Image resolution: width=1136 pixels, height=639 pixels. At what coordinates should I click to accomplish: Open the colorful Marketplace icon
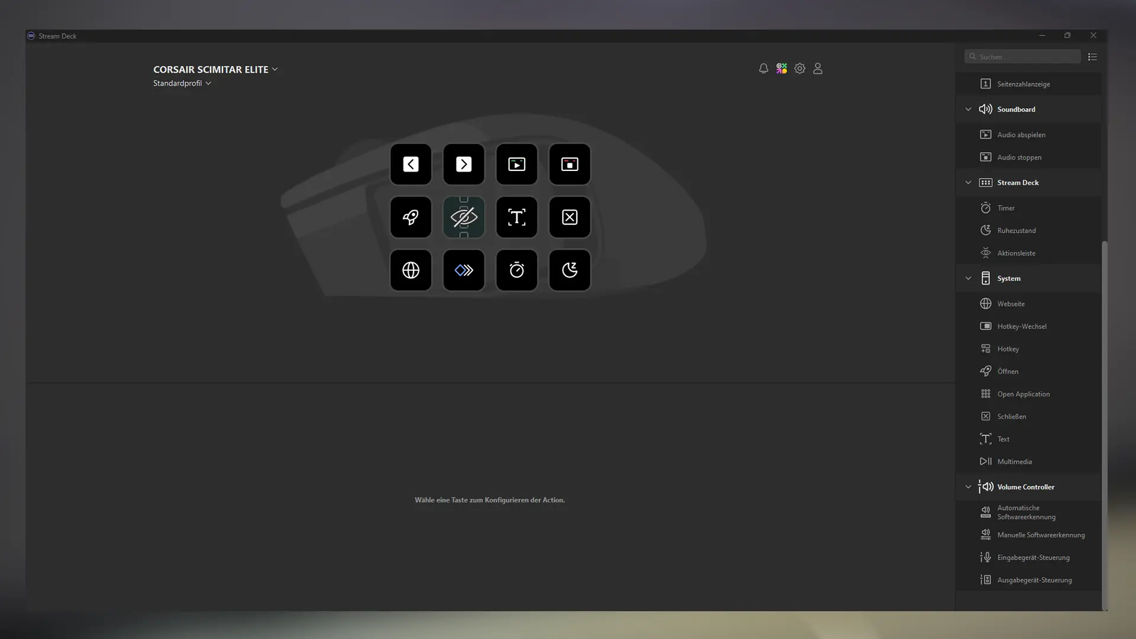[782, 69]
